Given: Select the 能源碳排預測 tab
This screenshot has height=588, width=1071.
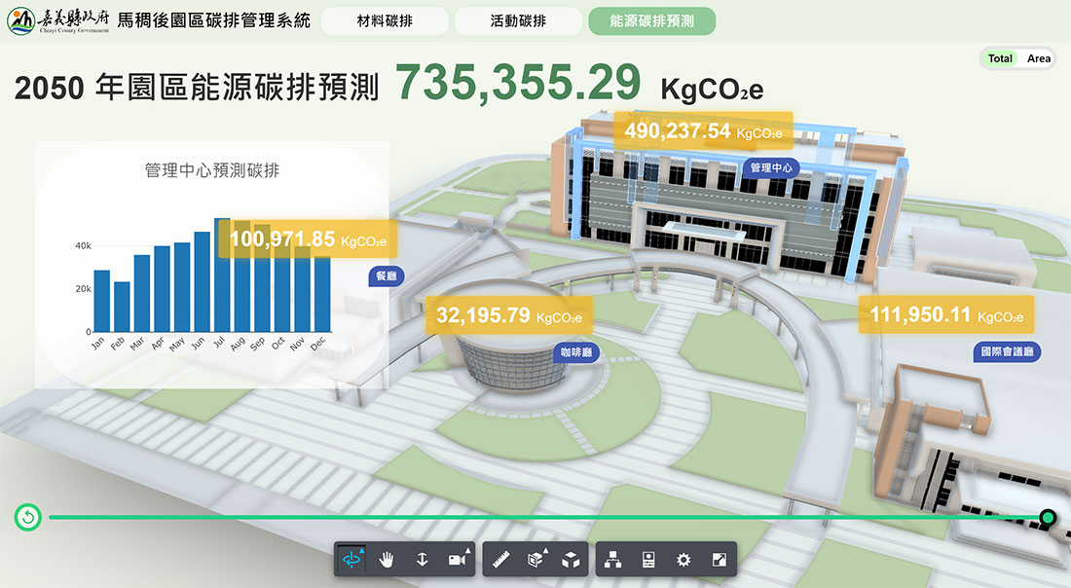Looking at the screenshot, I should coord(651,20).
